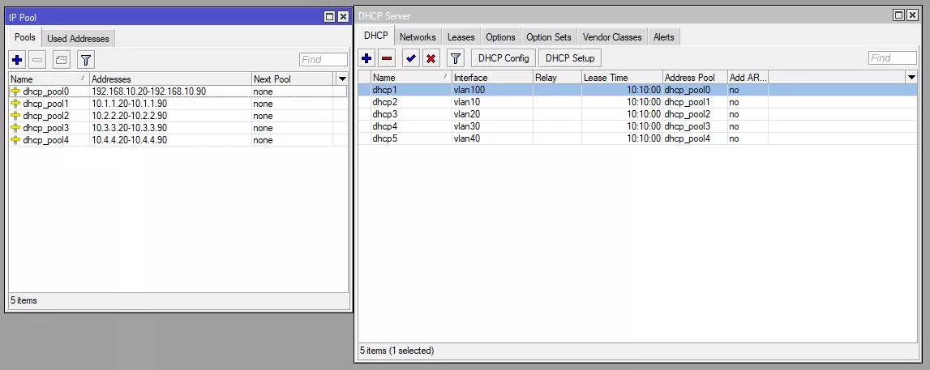Sort DHCP list by Interface column
Viewport: 930px width, 370px height.
(x=492, y=78)
